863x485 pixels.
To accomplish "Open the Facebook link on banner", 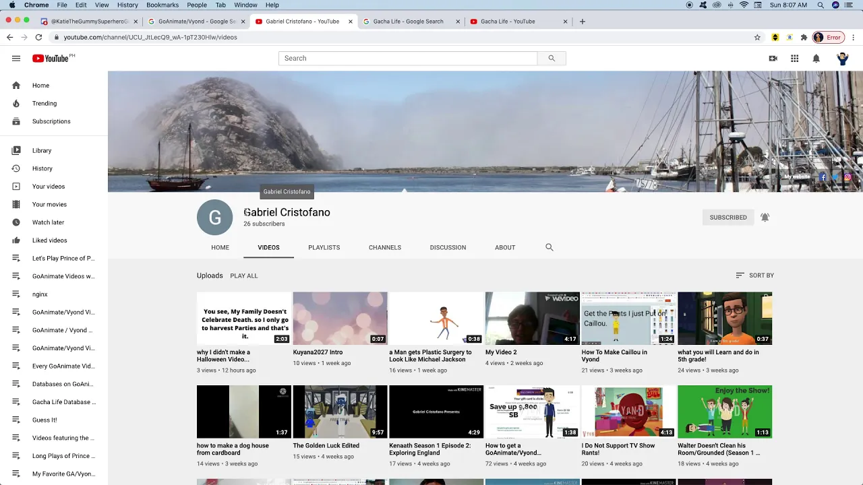I will 823,177.
